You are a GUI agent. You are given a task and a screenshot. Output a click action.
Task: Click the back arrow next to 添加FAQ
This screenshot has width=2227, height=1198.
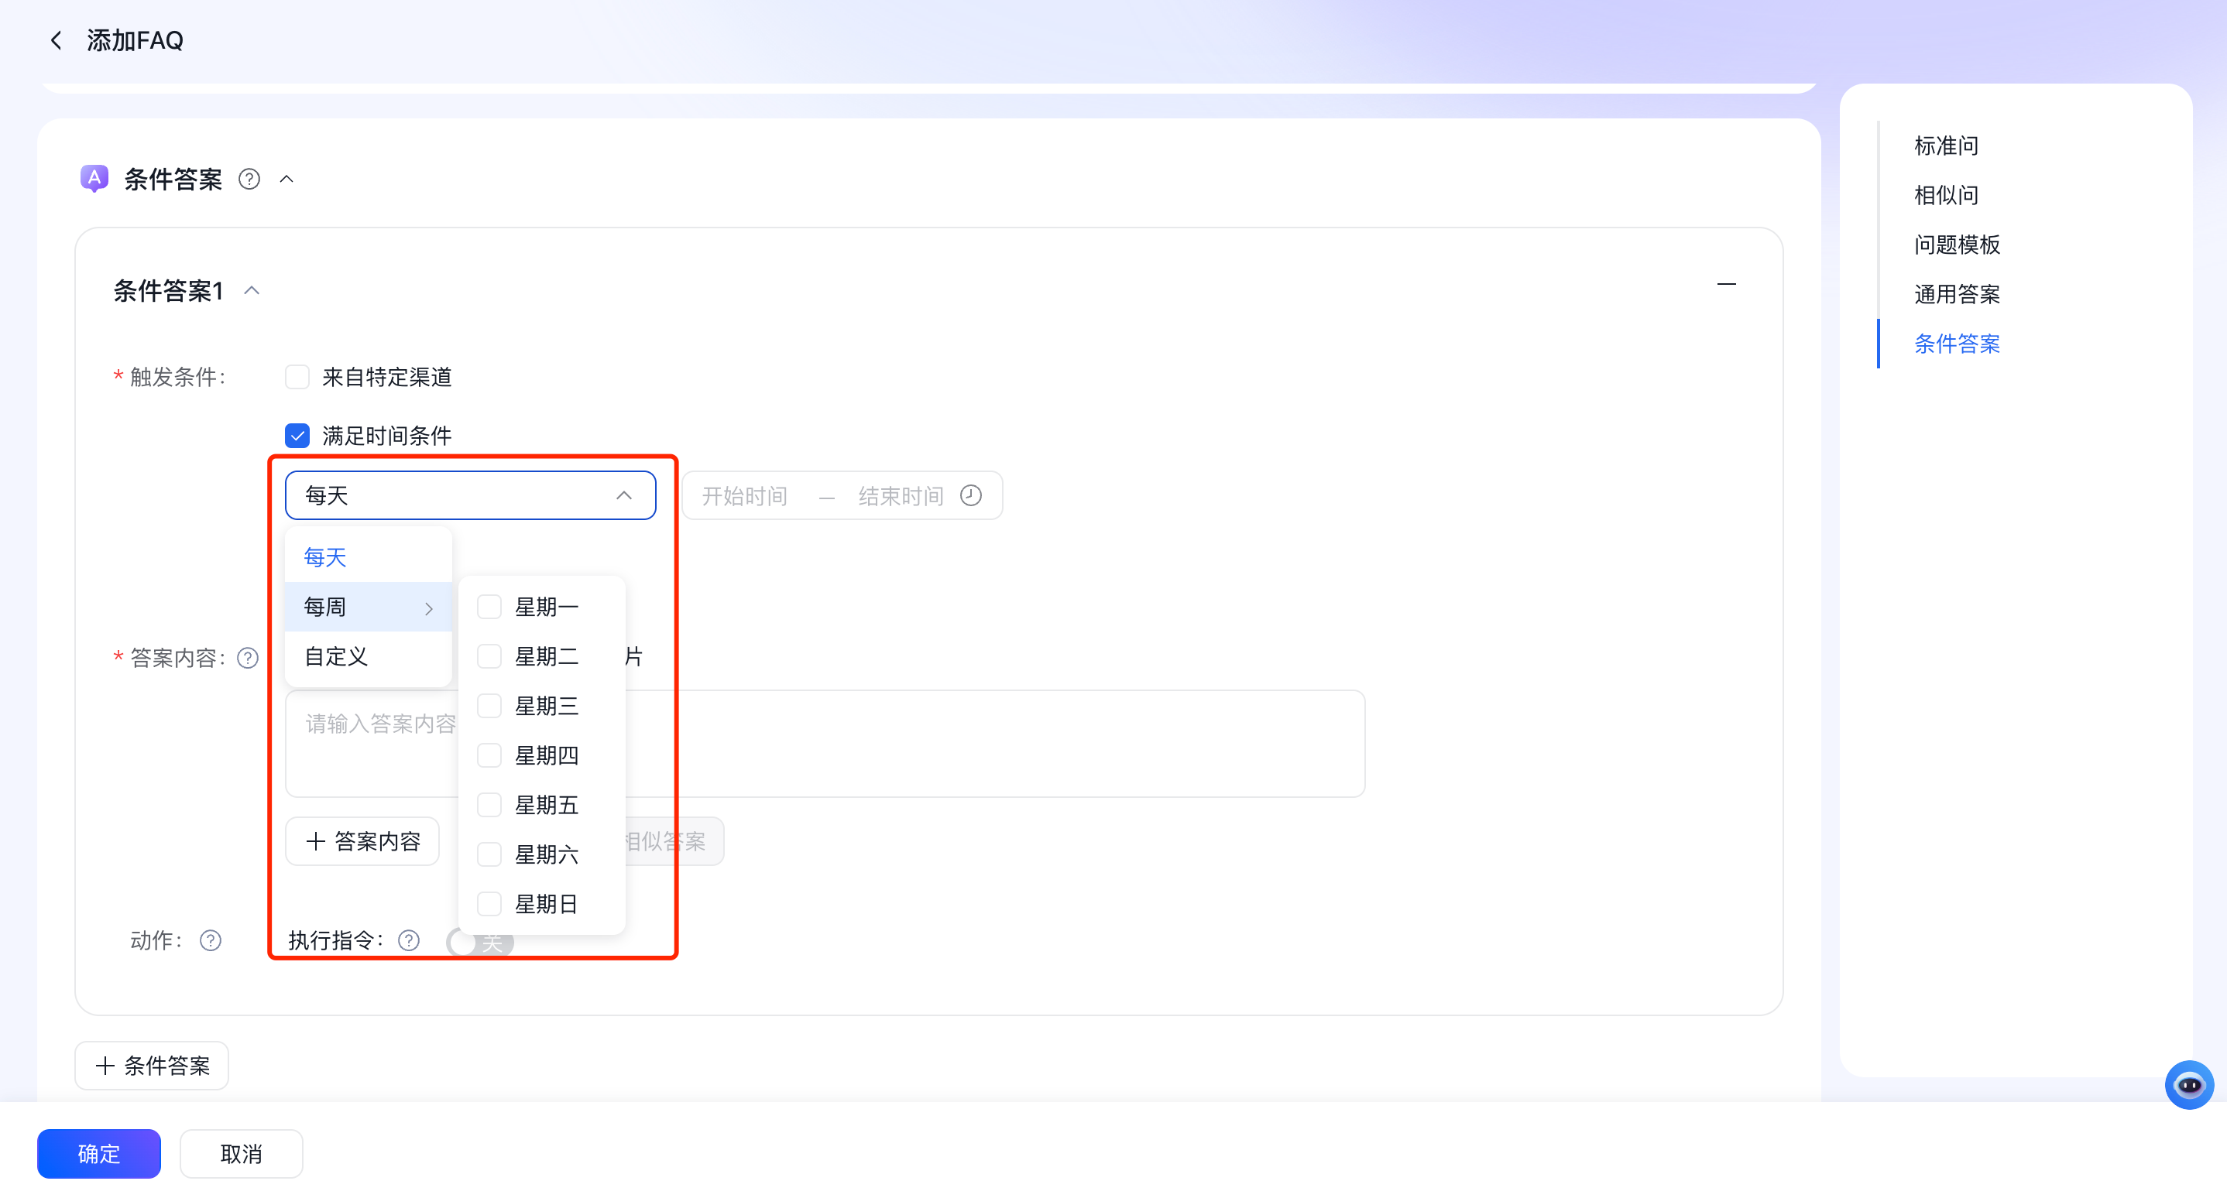tap(57, 40)
